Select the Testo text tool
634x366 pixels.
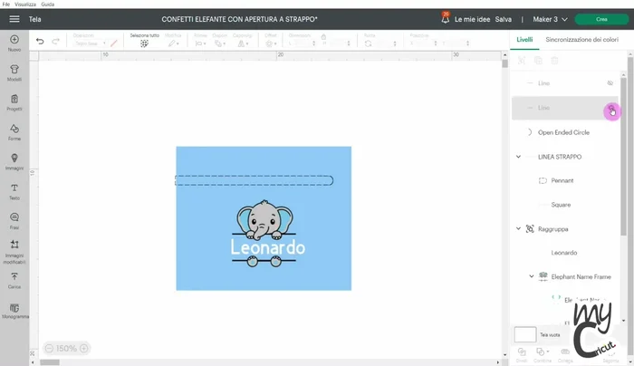tap(14, 190)
